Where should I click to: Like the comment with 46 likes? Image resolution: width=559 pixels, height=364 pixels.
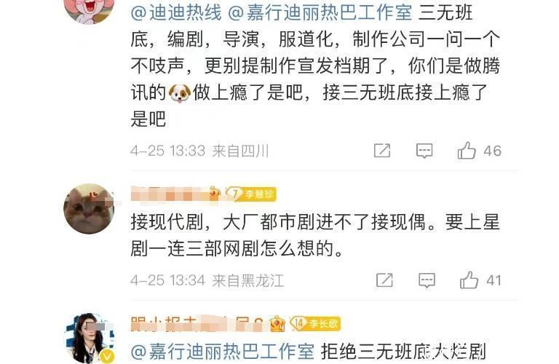click(479, 151)
